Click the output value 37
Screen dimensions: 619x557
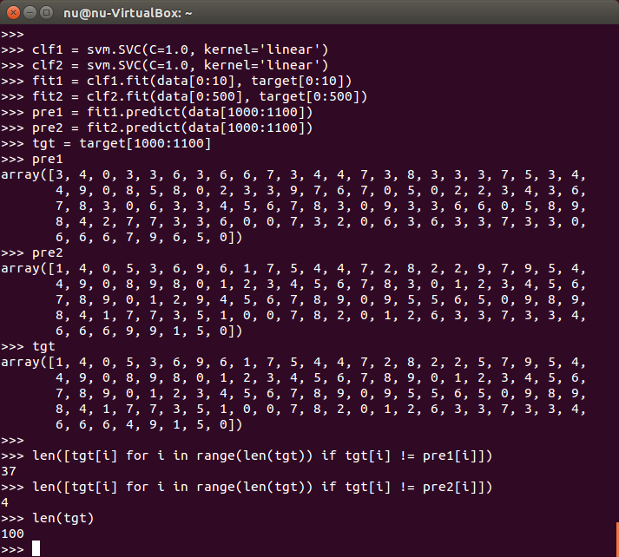point(9,471)
